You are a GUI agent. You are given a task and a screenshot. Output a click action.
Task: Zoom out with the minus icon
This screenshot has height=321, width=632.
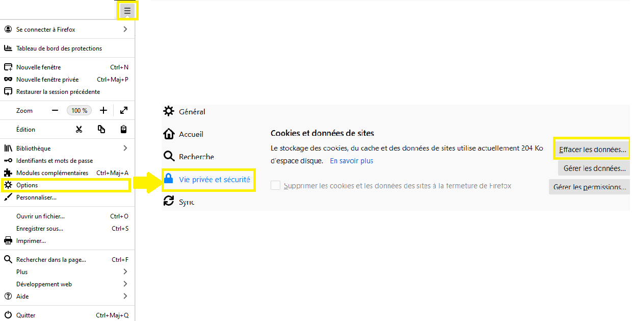[55, 111]
